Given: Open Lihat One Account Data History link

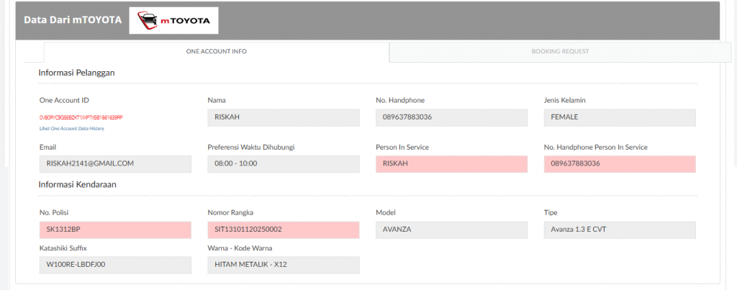Looking at the screenshot, I should [72, 128].
